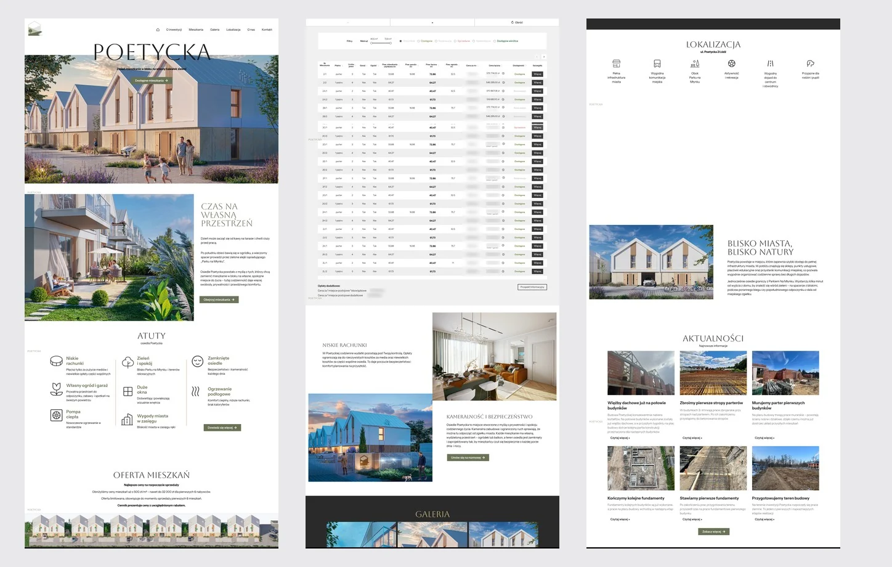Click the Obok Parku na Młynku icon
The width and height of the screenshot is (892, 567).
click(695, 63)
